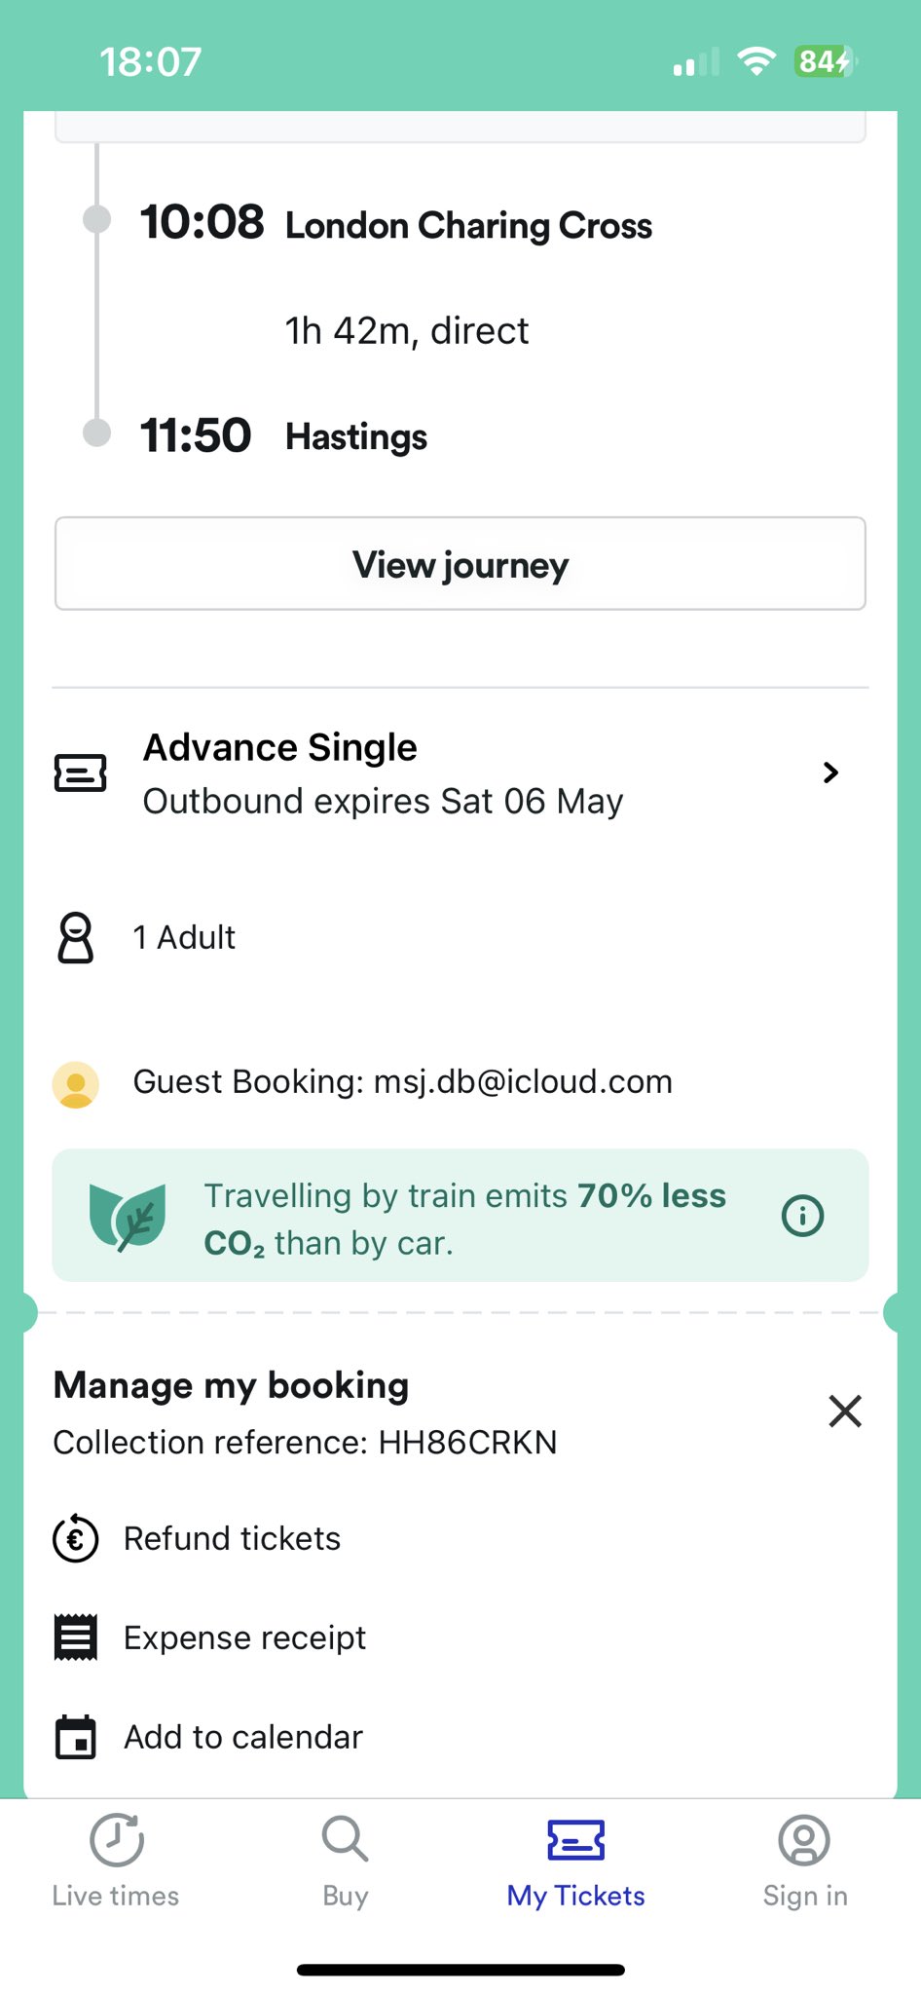Open the Live times tab
Viewport: 921px width, 1995px height.
(x=116, y=1861)
